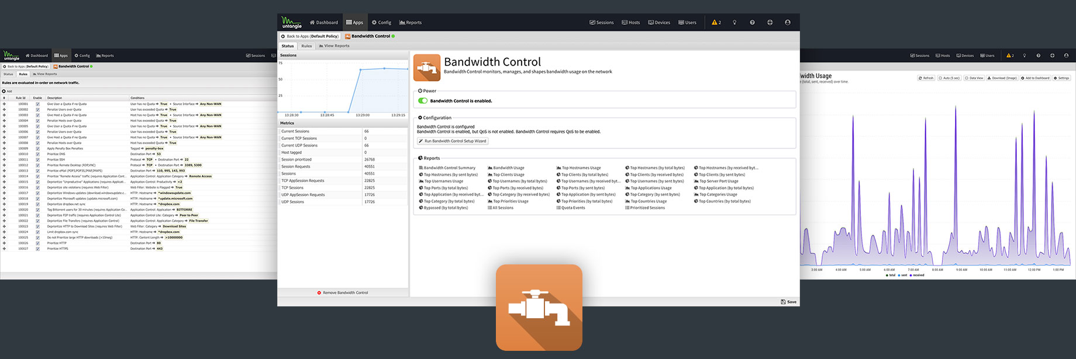Click the Add rule button in left window
The height and width of the screenshot is (359, 1076).
click(x=7, y=91)
